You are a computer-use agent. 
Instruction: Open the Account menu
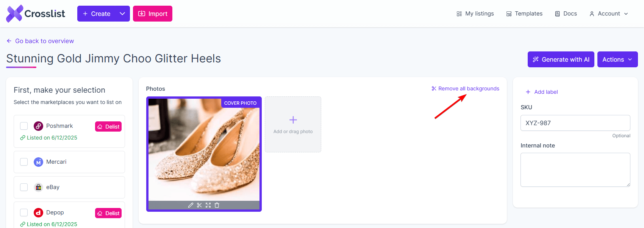(x=609, y=14)
